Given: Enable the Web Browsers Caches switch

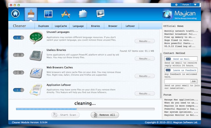Looking at the screenshot, I should pos(18,72).
